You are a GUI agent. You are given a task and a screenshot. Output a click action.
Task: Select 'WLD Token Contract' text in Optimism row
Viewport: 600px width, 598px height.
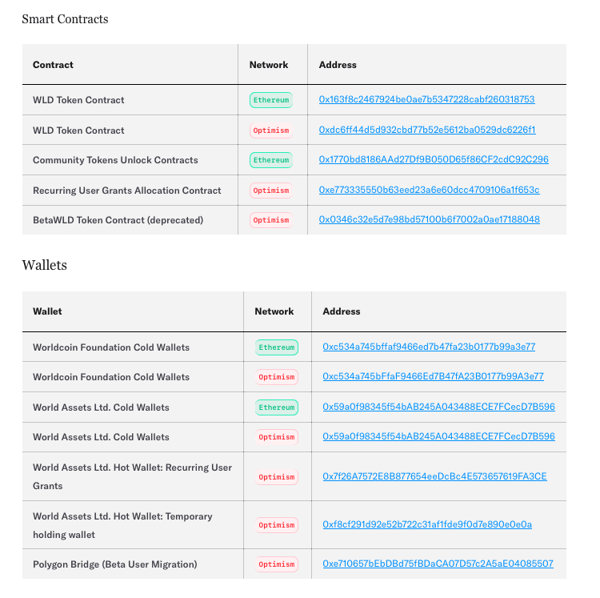(x=78, y=130)
